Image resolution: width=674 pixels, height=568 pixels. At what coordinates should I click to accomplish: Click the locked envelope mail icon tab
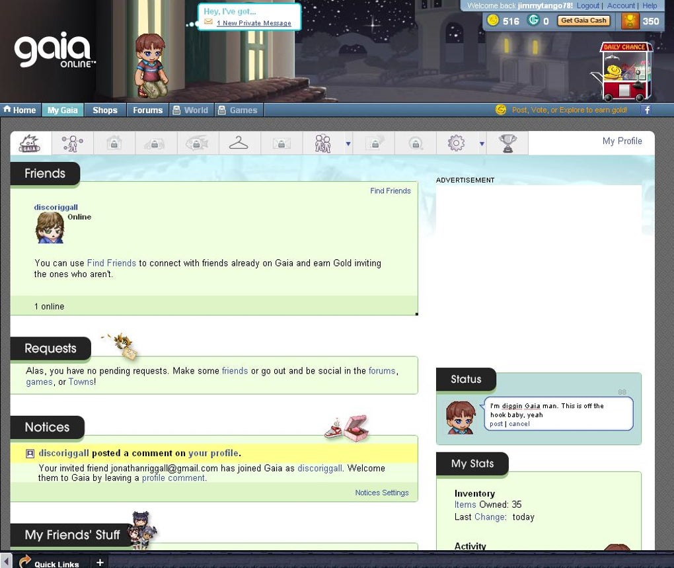281,143
